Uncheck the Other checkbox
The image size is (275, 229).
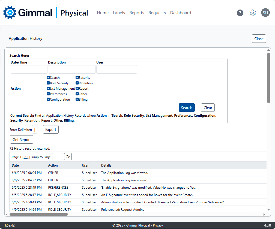77,94
